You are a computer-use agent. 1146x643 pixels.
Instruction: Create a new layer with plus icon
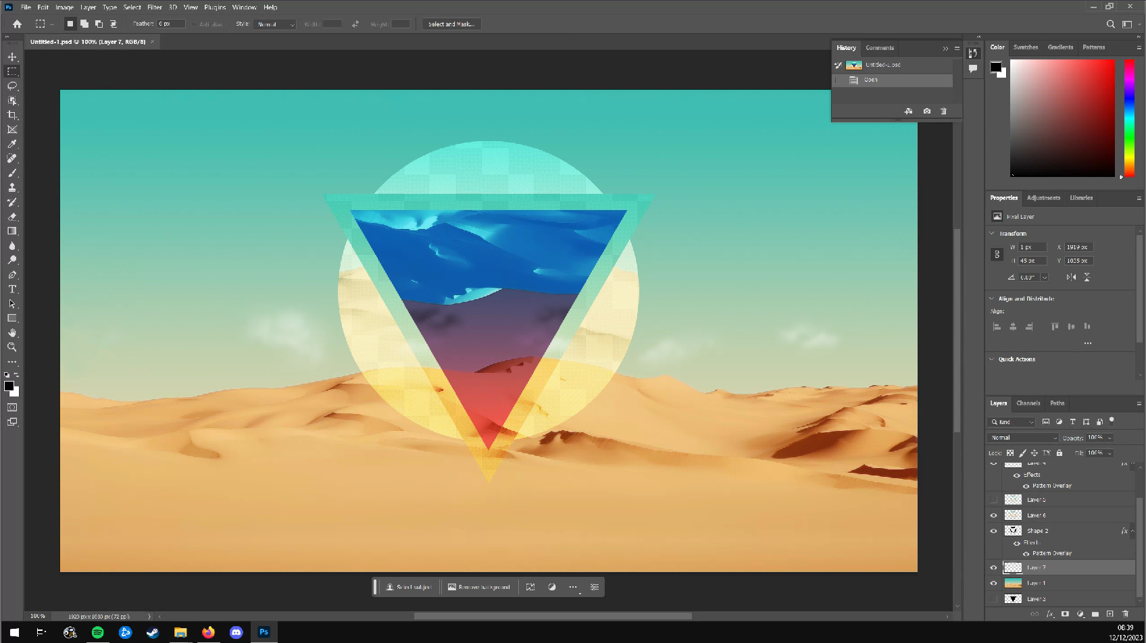[x=1110, y=614]
